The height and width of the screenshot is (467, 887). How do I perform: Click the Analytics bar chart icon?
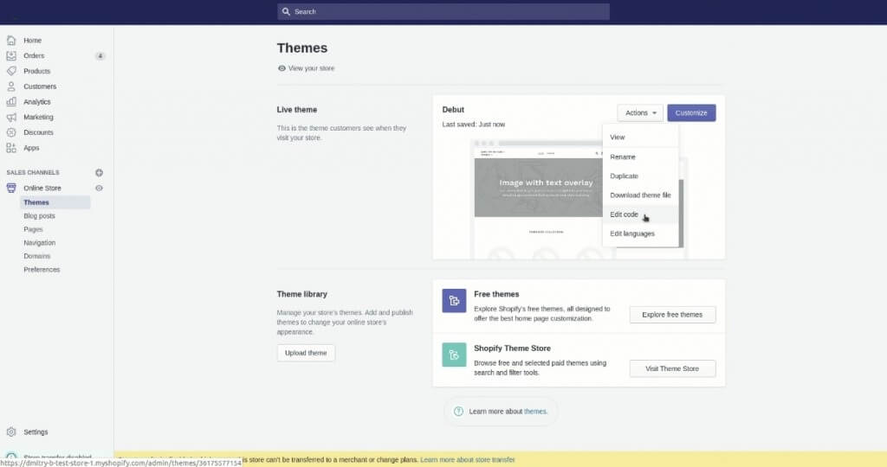point(11,102)
